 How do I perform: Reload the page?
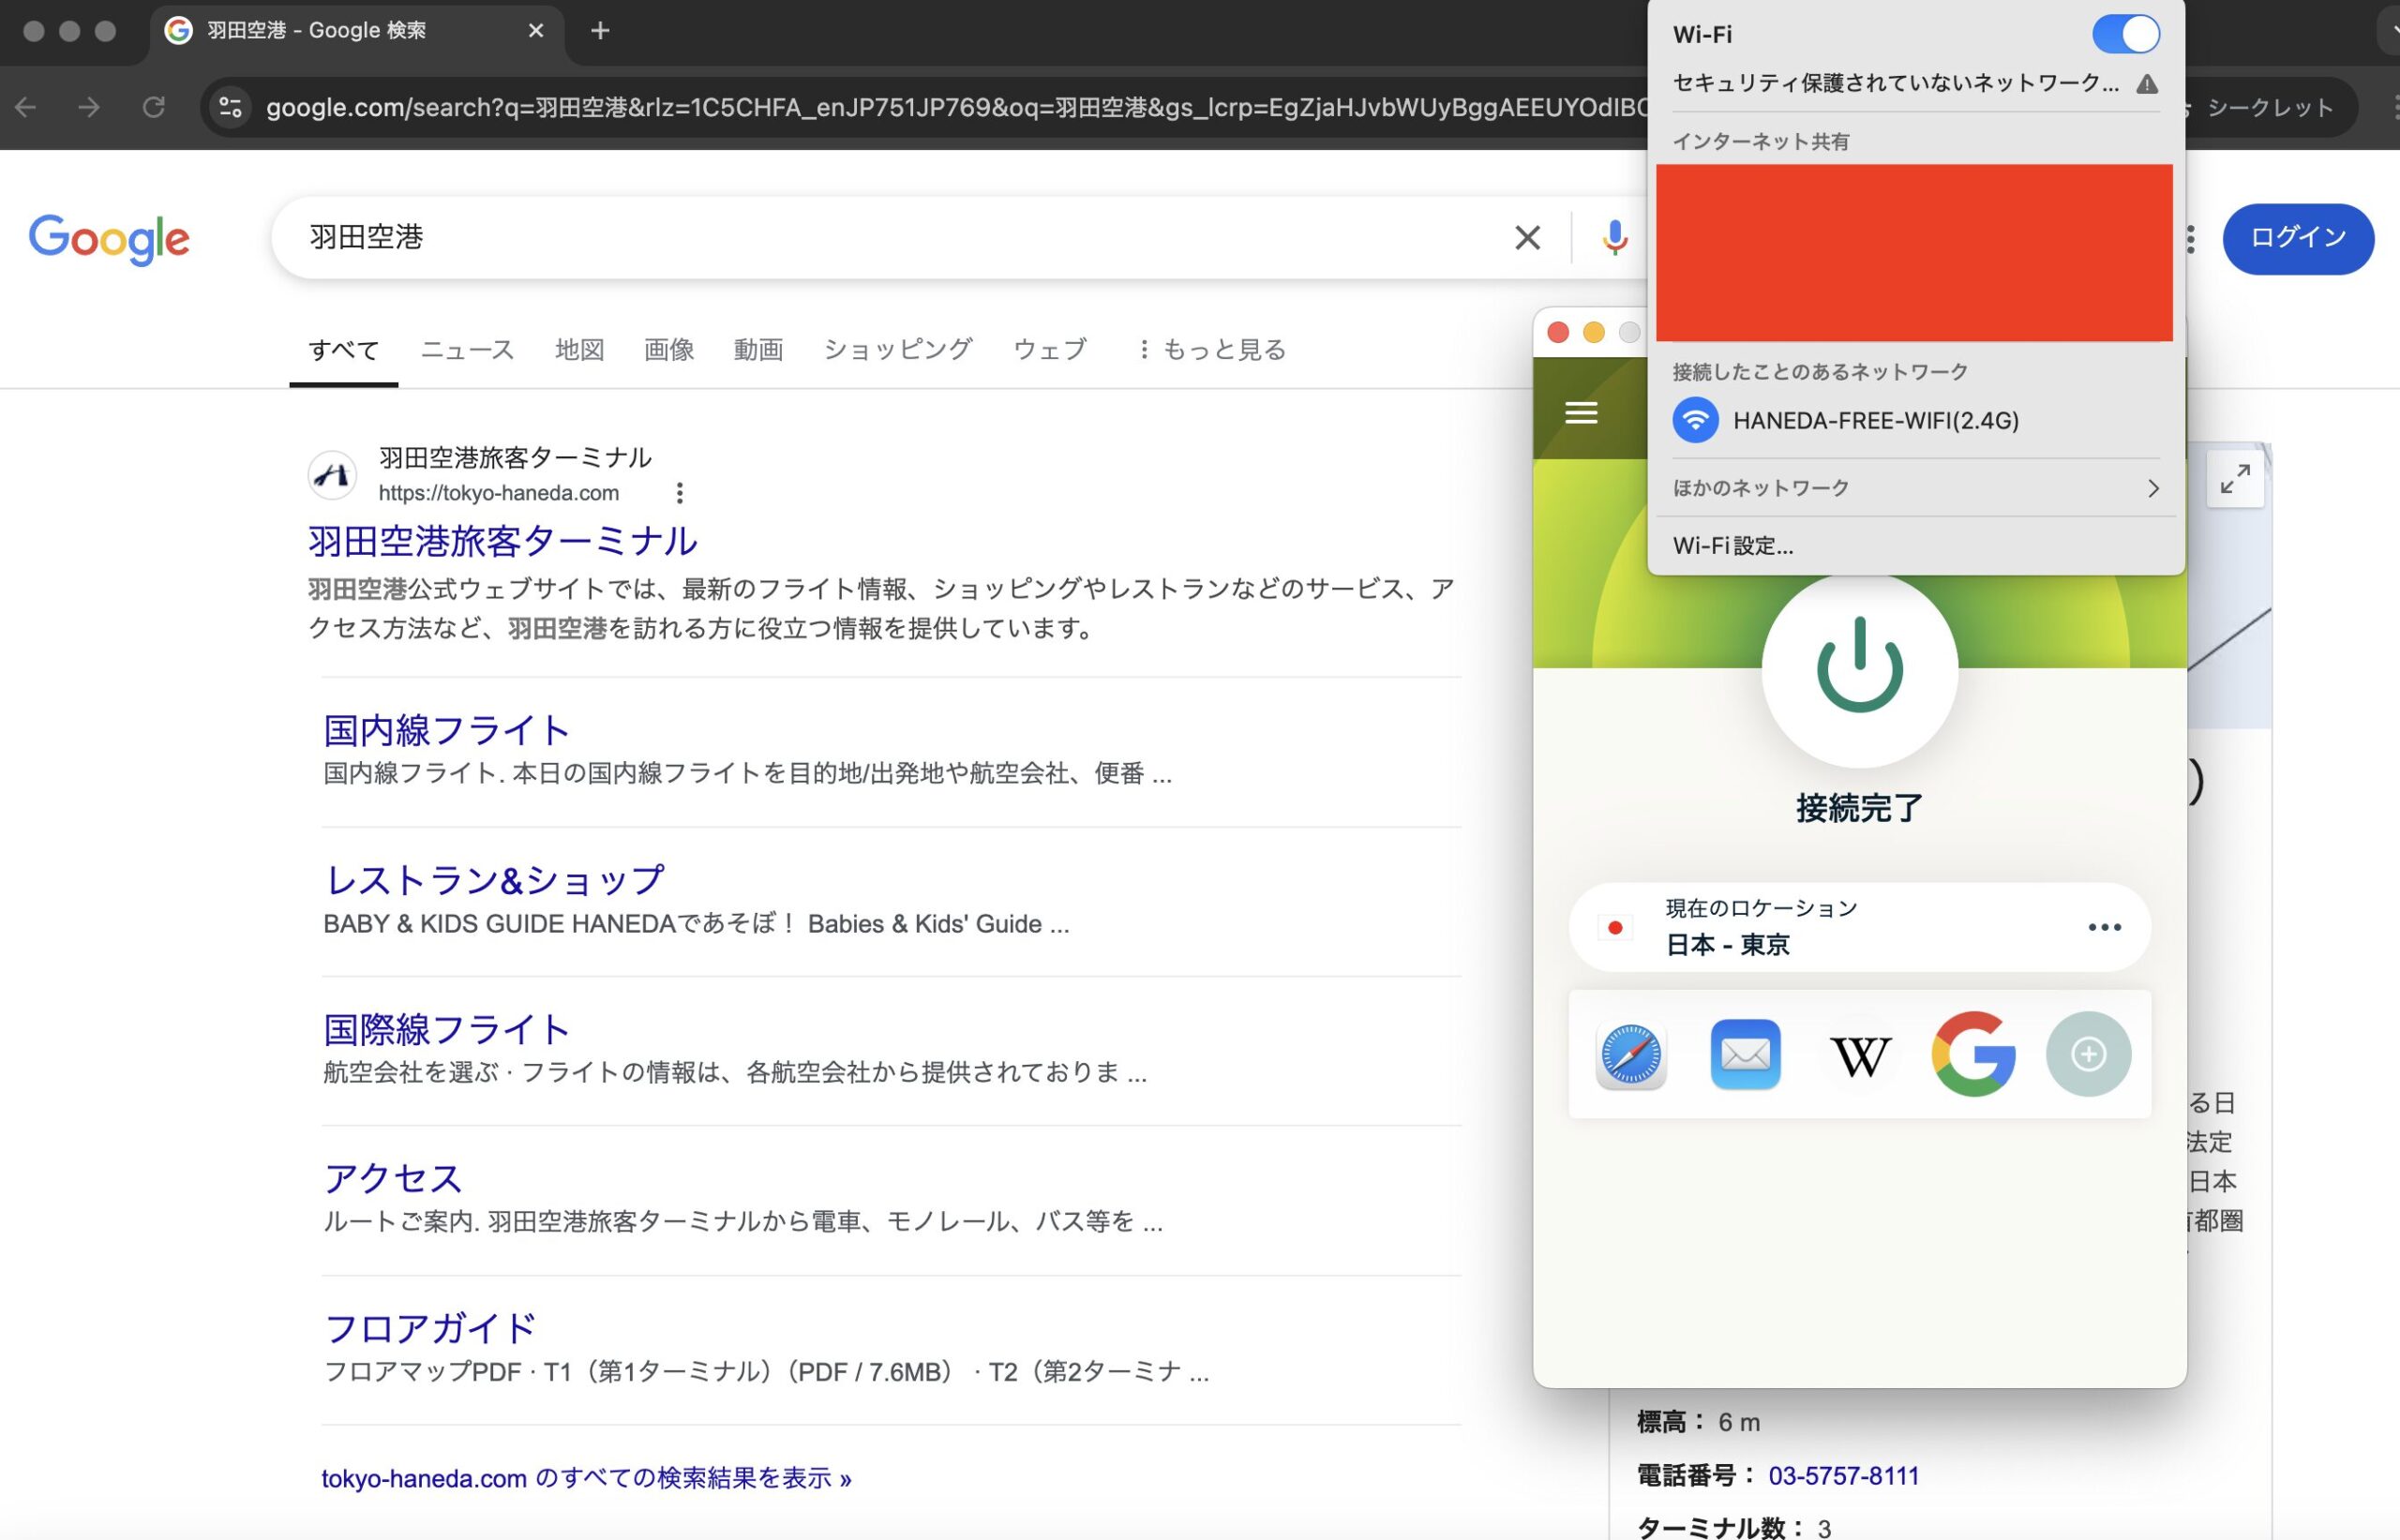pyautogui.click(x=153, y=107)
